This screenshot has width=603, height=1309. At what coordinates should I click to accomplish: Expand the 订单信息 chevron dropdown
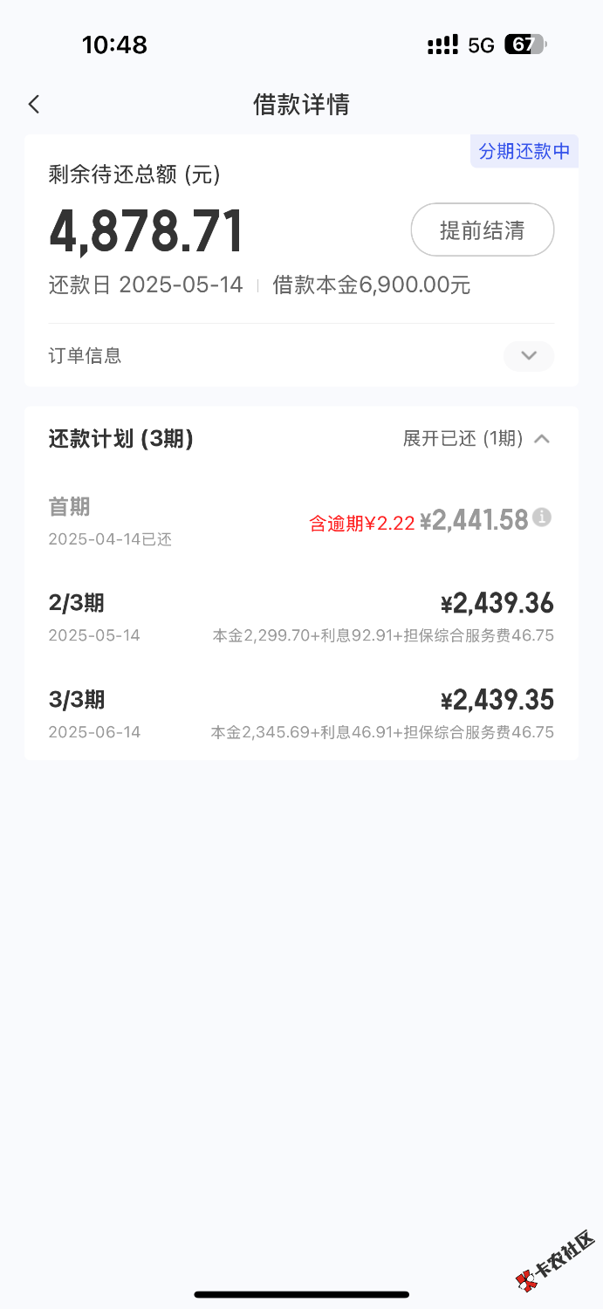[528, 356]
